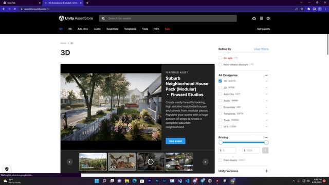Screen dimensions: 329x185
Task: Open File Explorer from the taskbar
Action: (x=127, y=181)
